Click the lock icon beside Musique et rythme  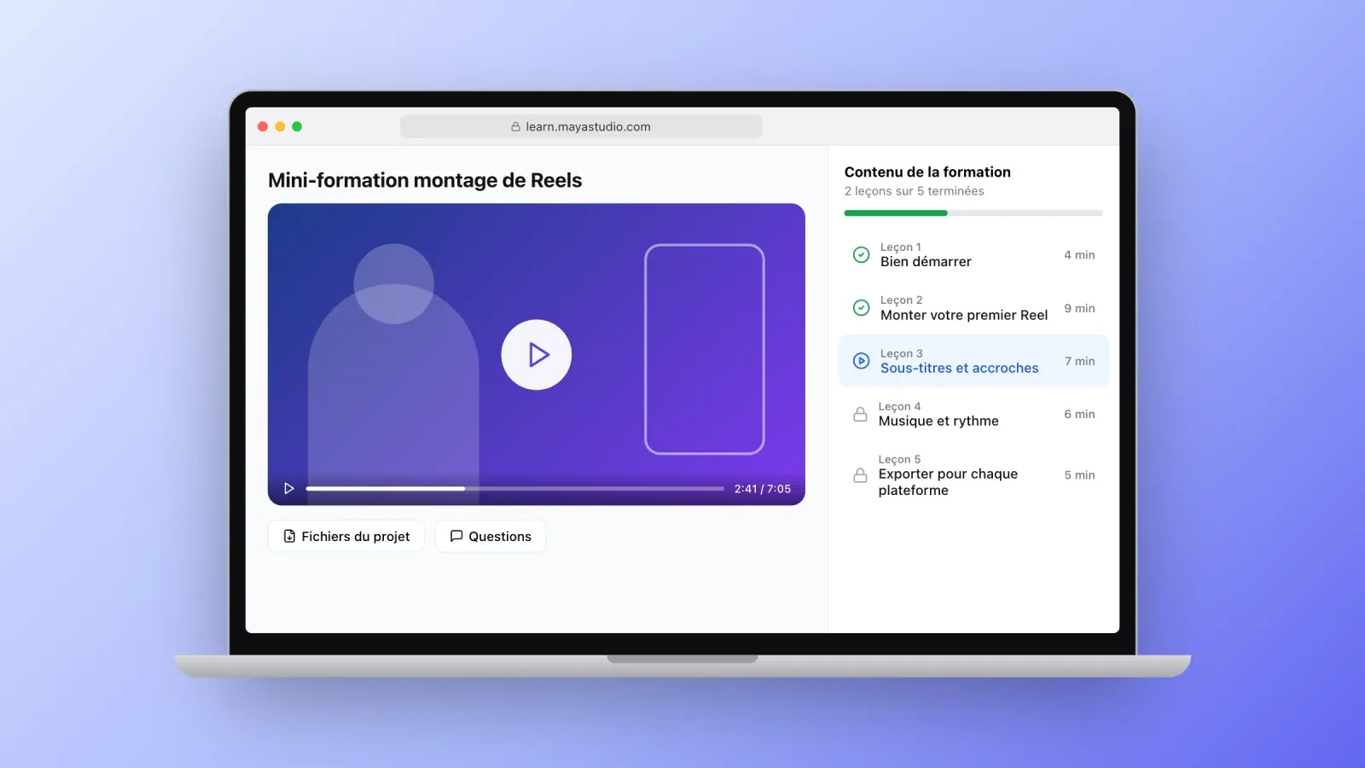[860, 414]
